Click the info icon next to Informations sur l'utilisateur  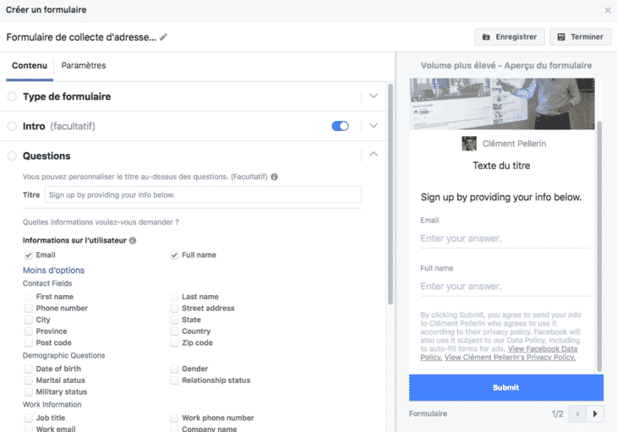point(133,241)
